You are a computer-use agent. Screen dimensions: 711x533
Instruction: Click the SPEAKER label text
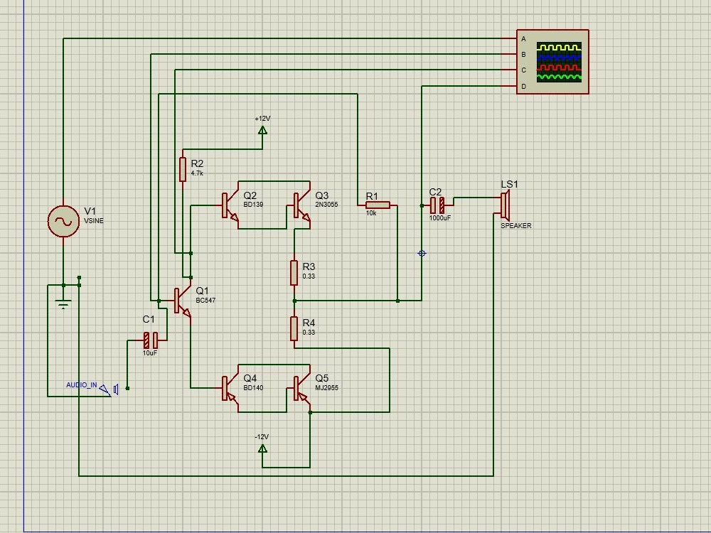[516, 226]
